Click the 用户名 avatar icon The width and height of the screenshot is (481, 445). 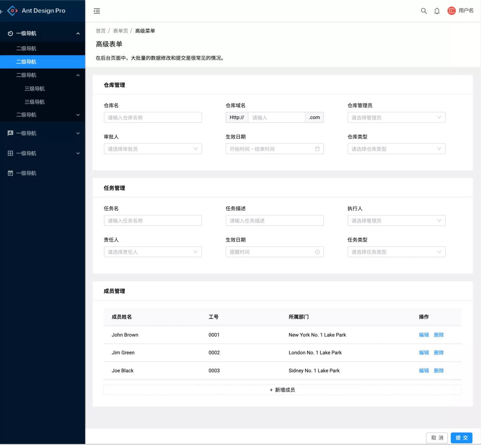[451, 11]
